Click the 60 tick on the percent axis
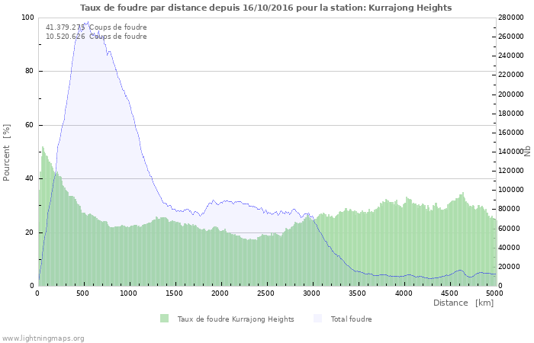 tap(30, 125)
